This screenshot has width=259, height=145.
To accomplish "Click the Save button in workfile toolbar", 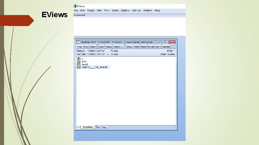I will [x=101, y=47].
